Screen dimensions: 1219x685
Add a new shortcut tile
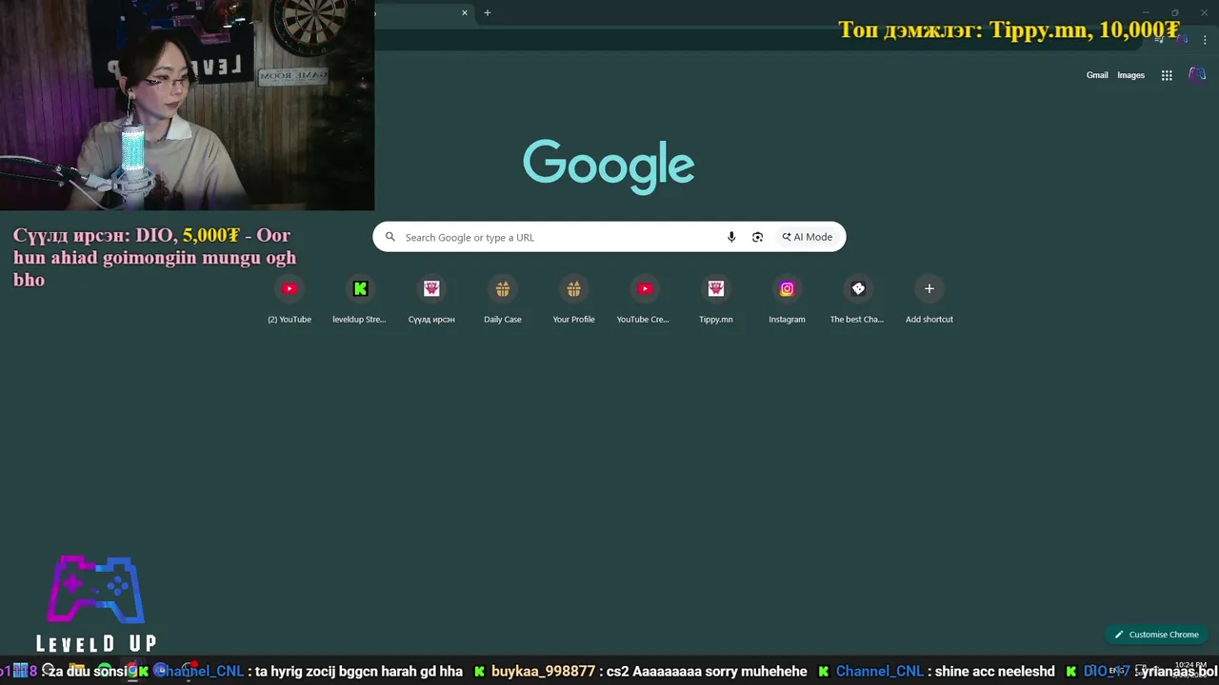(929, 299)
